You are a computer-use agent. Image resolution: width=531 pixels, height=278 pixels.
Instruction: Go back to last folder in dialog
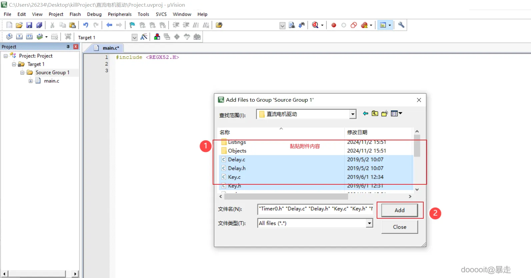click(366, 113)
